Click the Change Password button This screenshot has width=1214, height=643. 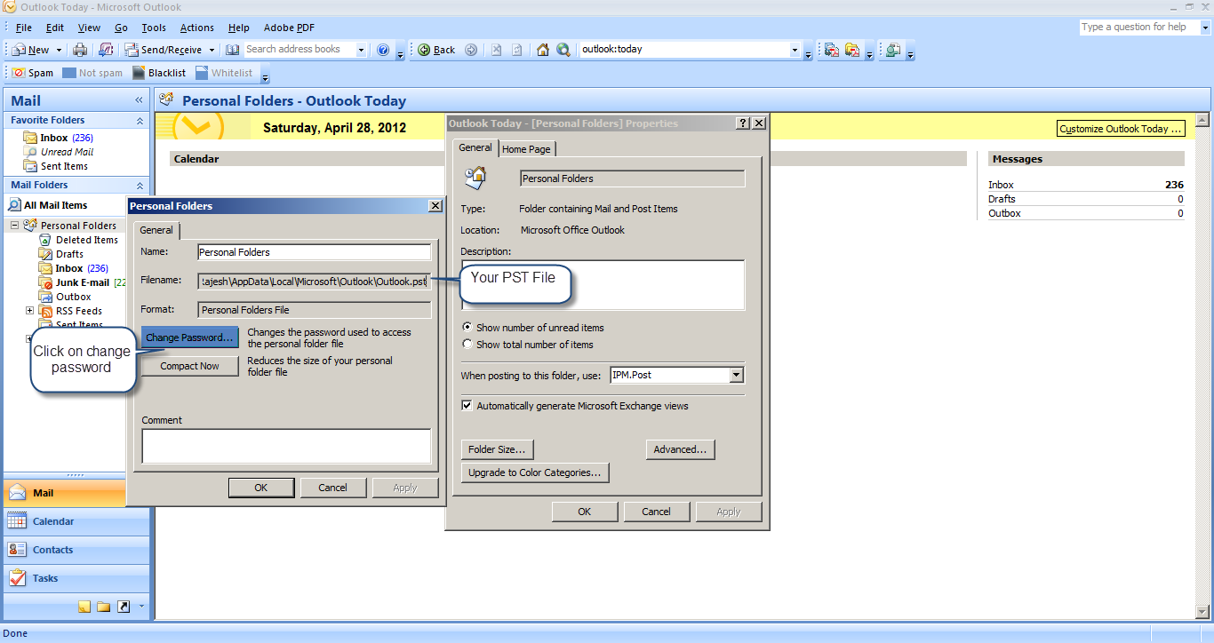click(190, 337)
